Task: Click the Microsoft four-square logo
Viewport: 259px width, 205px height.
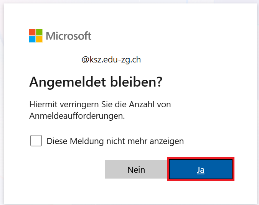Action: [x=36, y=36]
